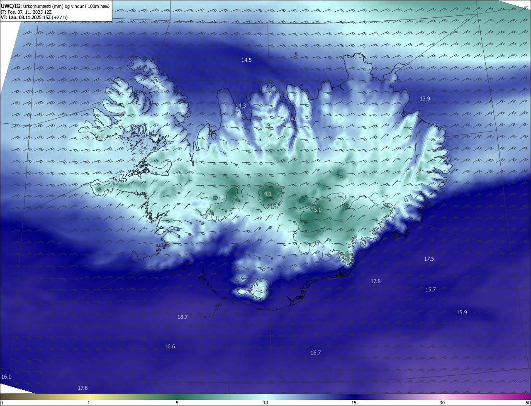Click the faint 11.2 value east of Iceland
531x406 pixels.
[x=491, y=157]
